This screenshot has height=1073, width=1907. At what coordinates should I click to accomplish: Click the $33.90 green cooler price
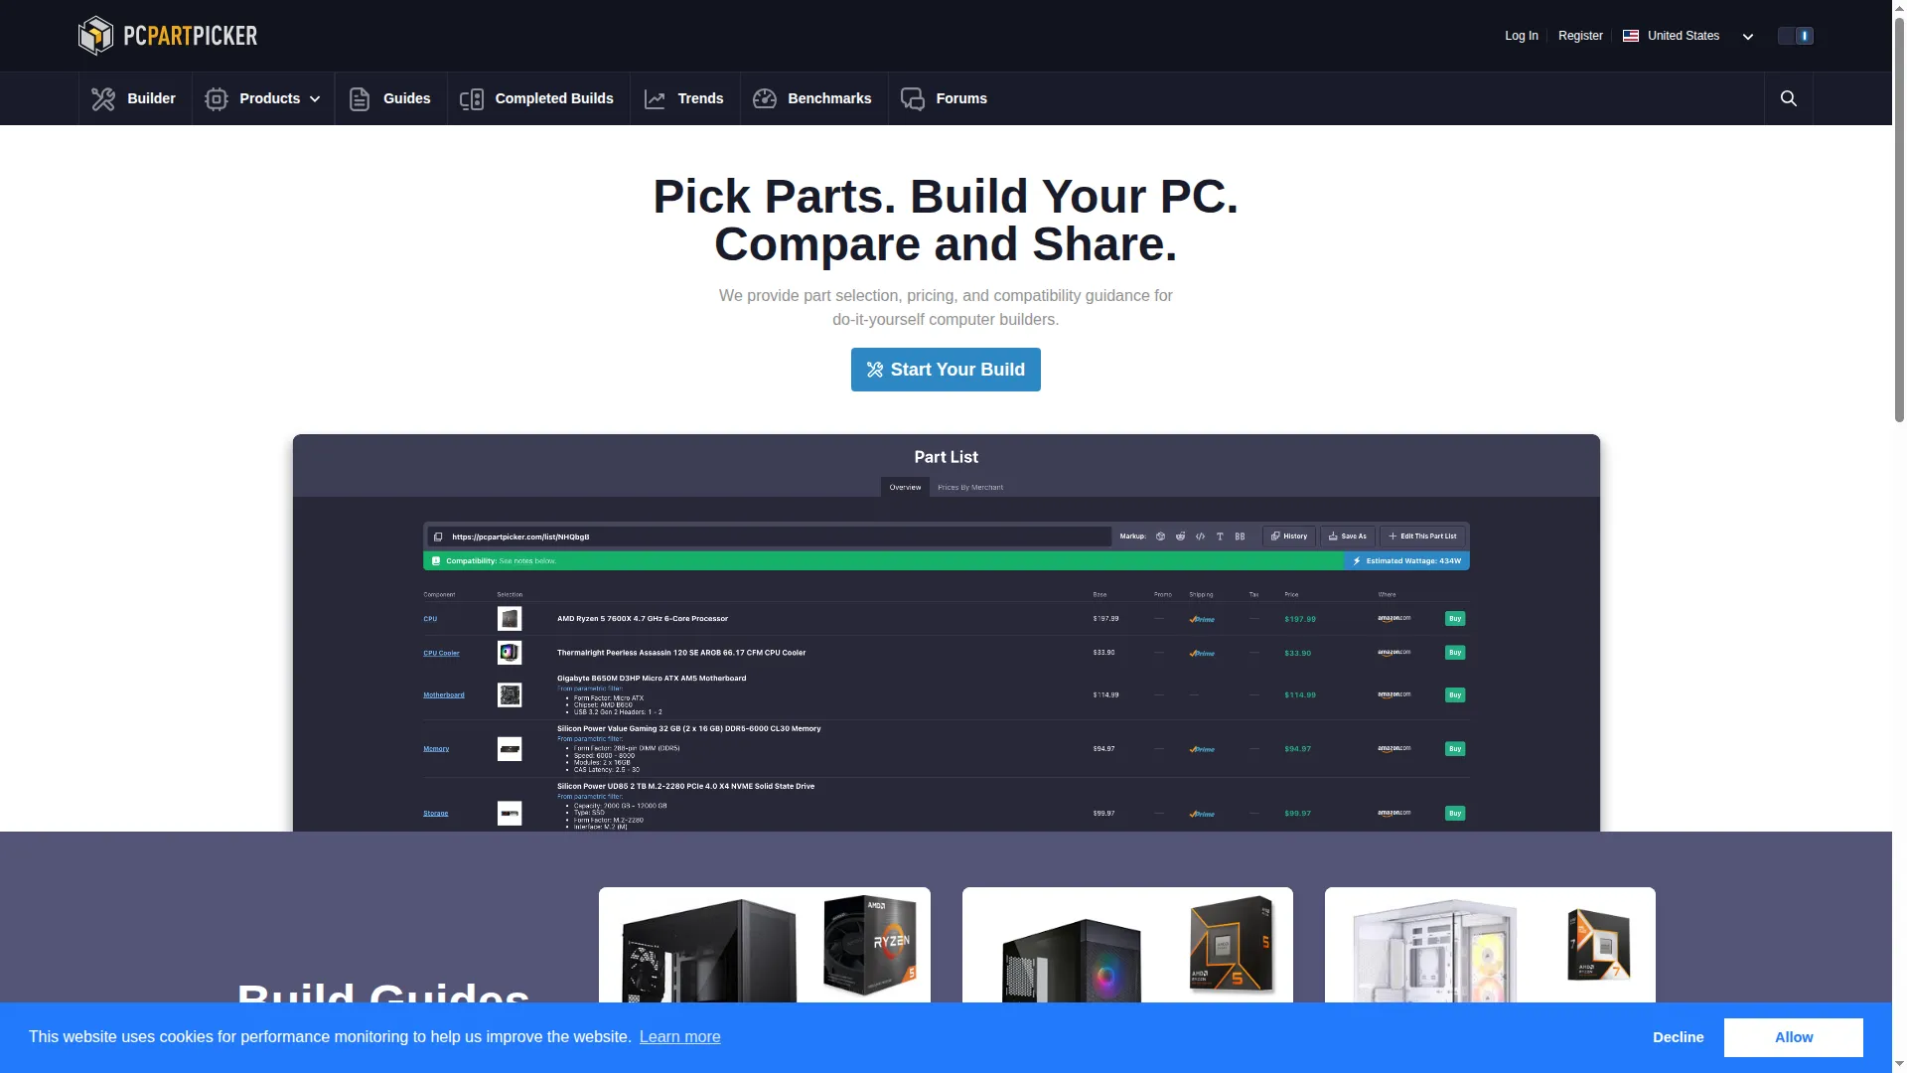tap(1297, 653)
